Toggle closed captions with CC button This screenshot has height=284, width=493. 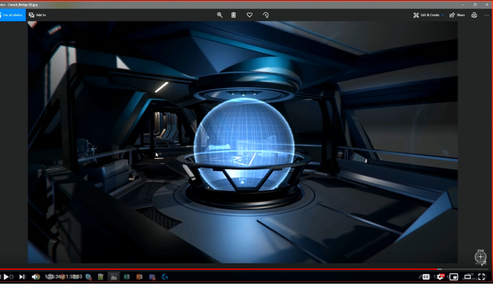click(426, 277)
